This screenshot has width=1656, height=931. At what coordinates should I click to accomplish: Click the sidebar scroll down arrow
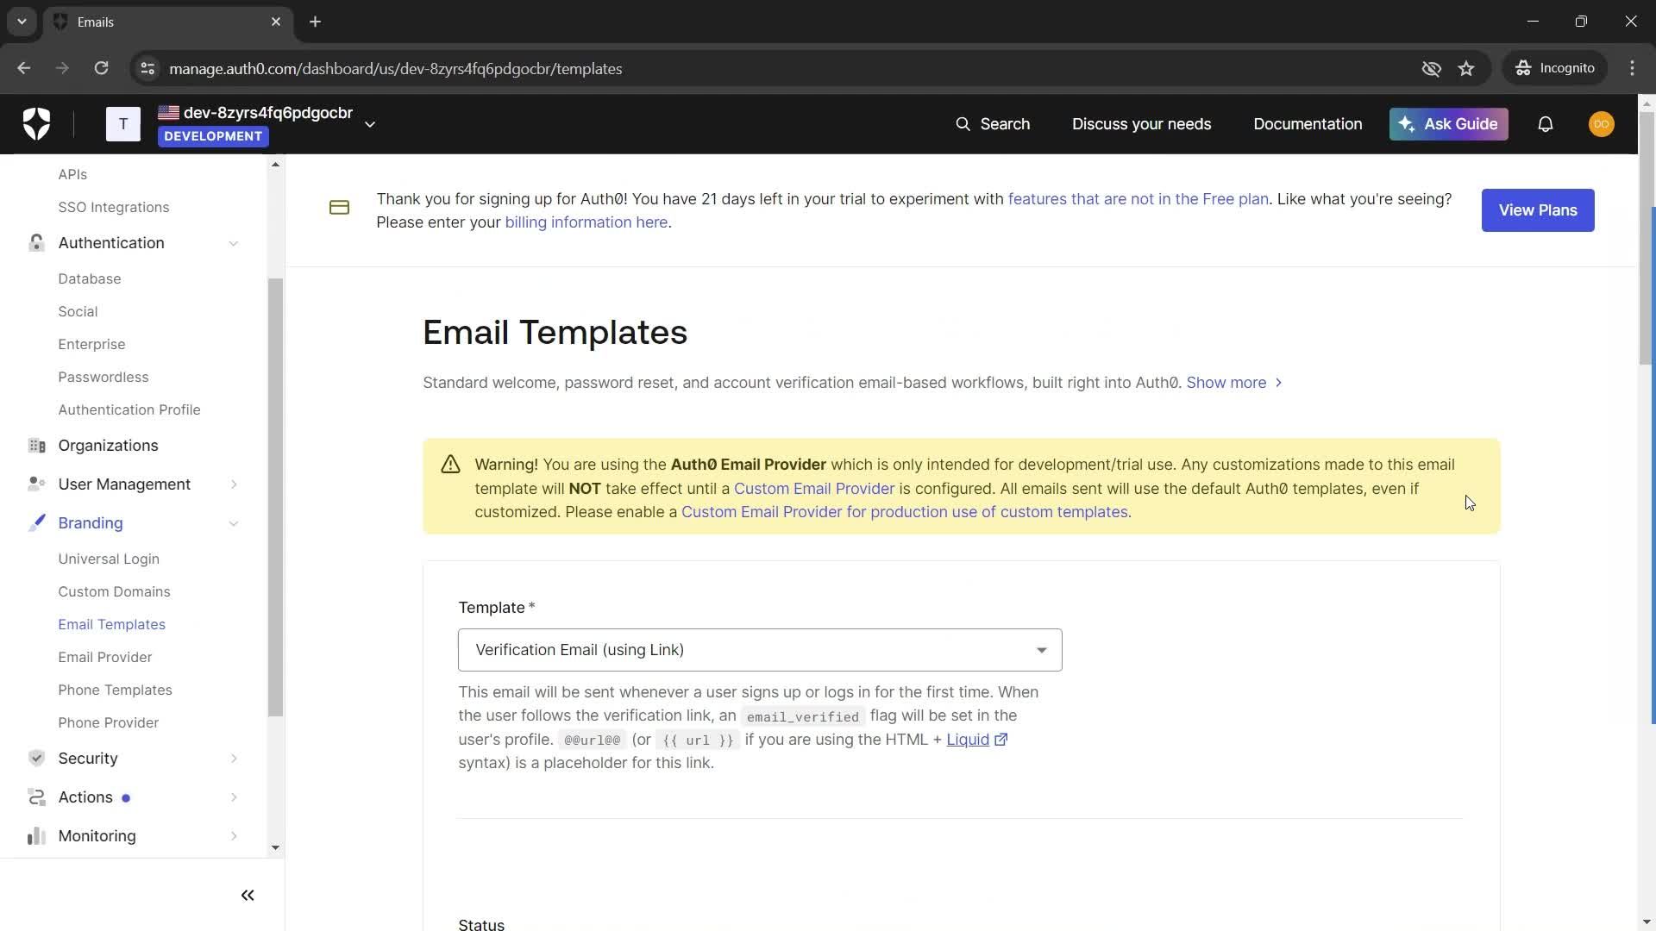(275, 847)
